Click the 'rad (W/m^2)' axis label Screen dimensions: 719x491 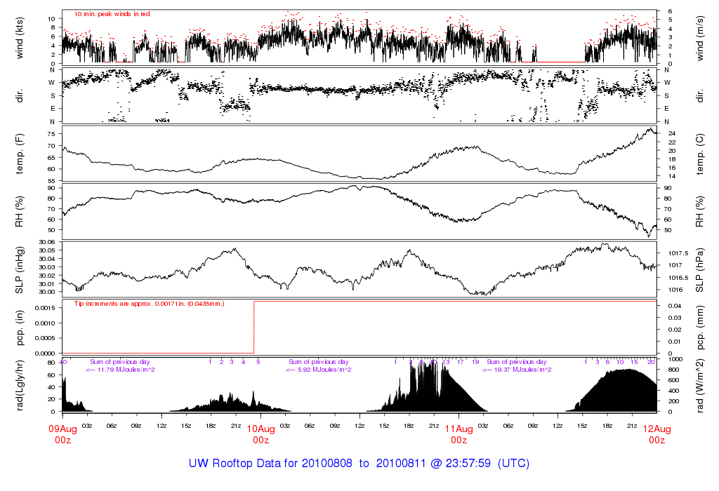699,386
